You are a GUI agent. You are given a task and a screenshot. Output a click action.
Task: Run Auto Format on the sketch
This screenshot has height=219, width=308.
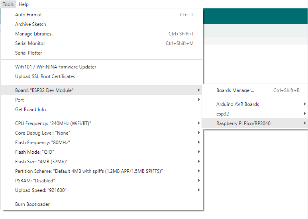[x=28, y=15]
